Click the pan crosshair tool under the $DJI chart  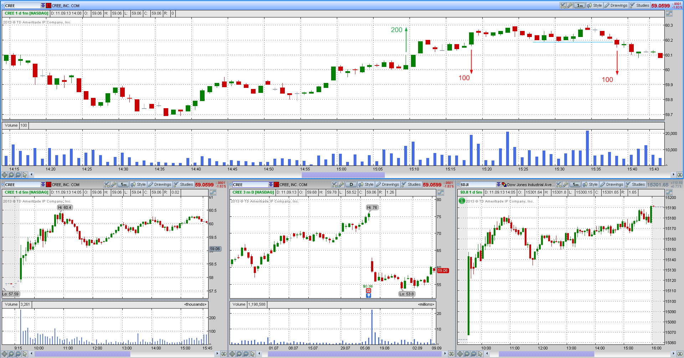[460, 354]
